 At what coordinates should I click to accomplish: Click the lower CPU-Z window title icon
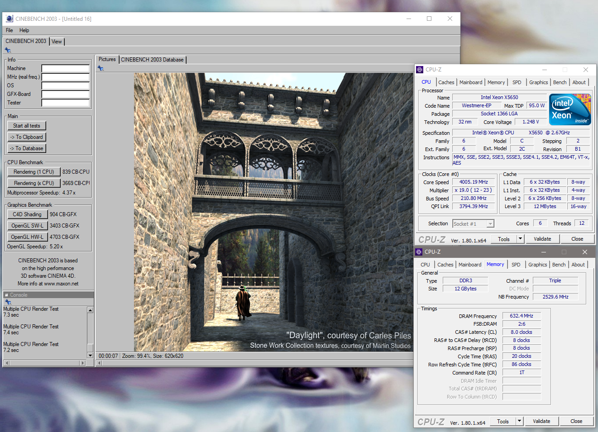pos(419,252)
